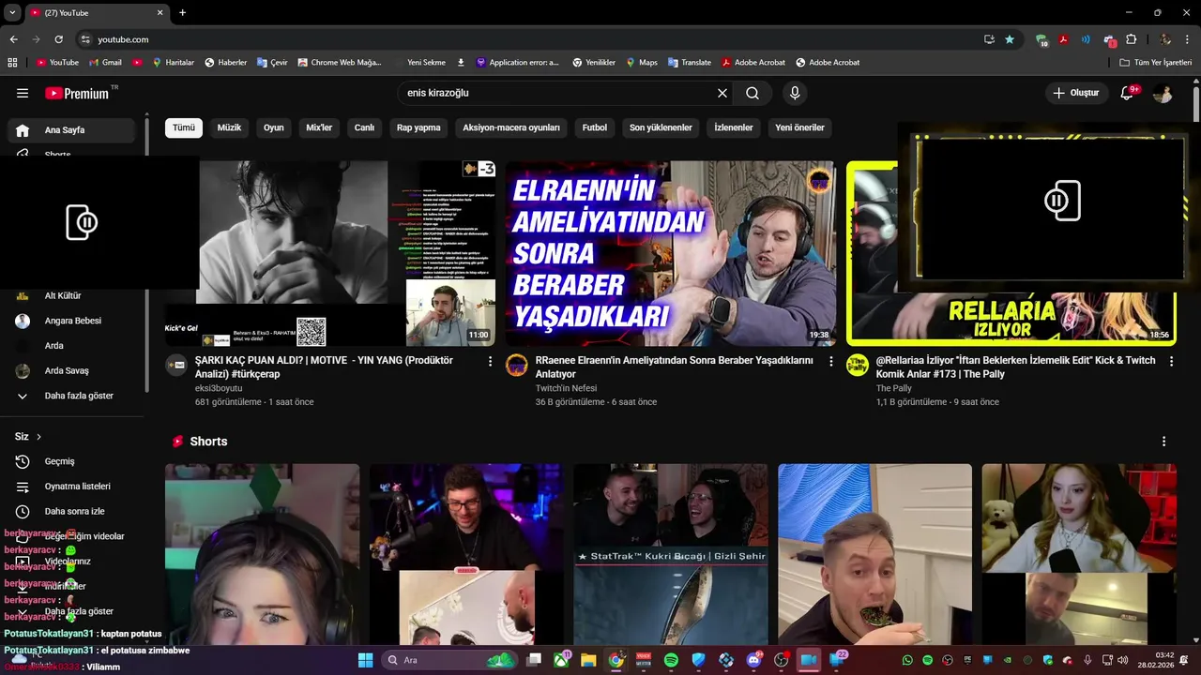Image resolution: width=1201 pixels, height=675 pixels.
Task: Open the Adobe Acrobat bookmark with red icon
Action: pyautogui.click(x=753, y=63)
